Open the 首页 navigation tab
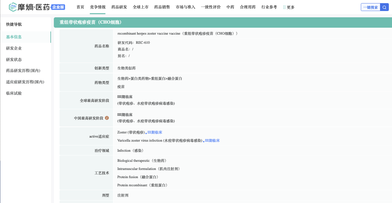392x203 pixels. [x=80, y=7]
